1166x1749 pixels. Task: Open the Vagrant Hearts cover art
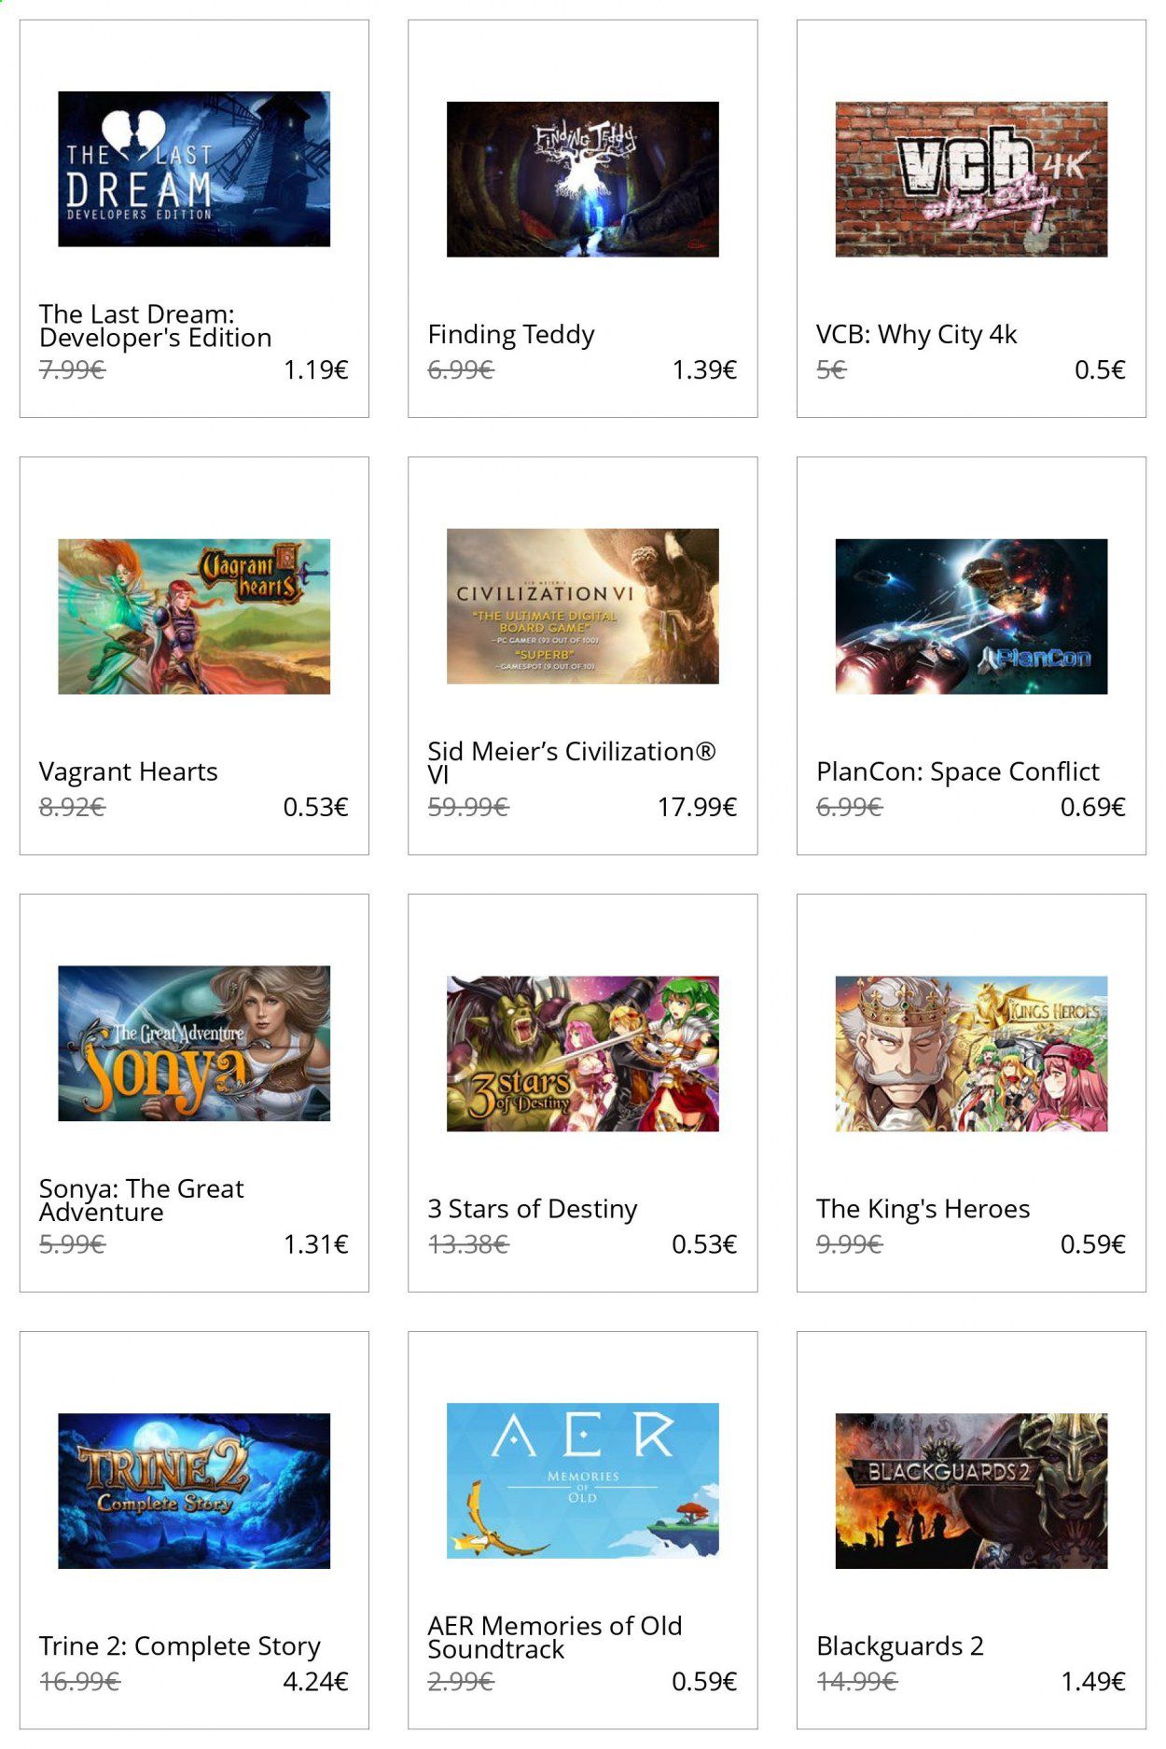pyautogui.click(x=194, y=617)
